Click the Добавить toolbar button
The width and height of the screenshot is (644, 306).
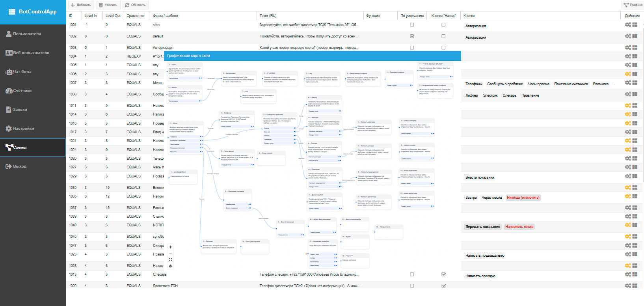click(81, 5)
